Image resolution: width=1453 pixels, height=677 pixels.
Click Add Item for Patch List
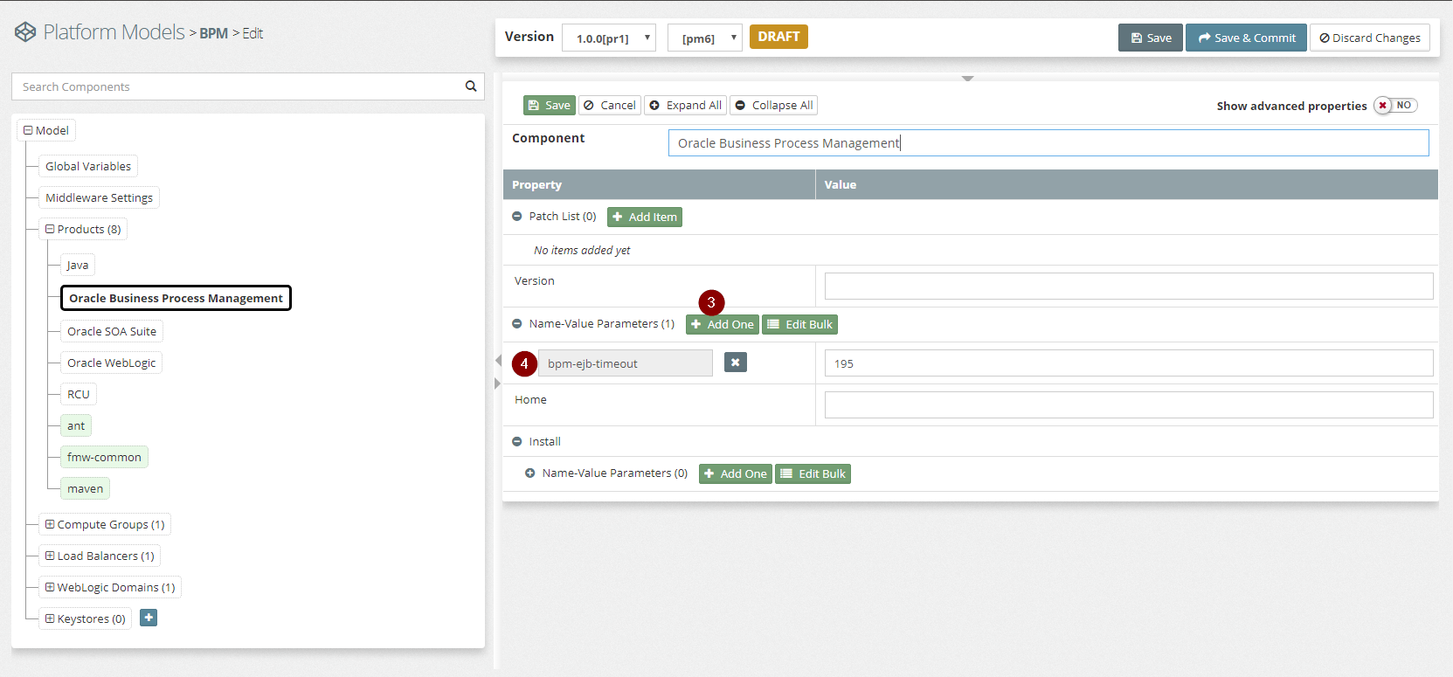pyautogui.click(x=645, y=217)
